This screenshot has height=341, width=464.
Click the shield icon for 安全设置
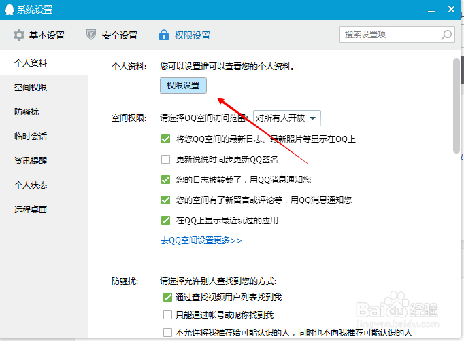pos(91,35)
